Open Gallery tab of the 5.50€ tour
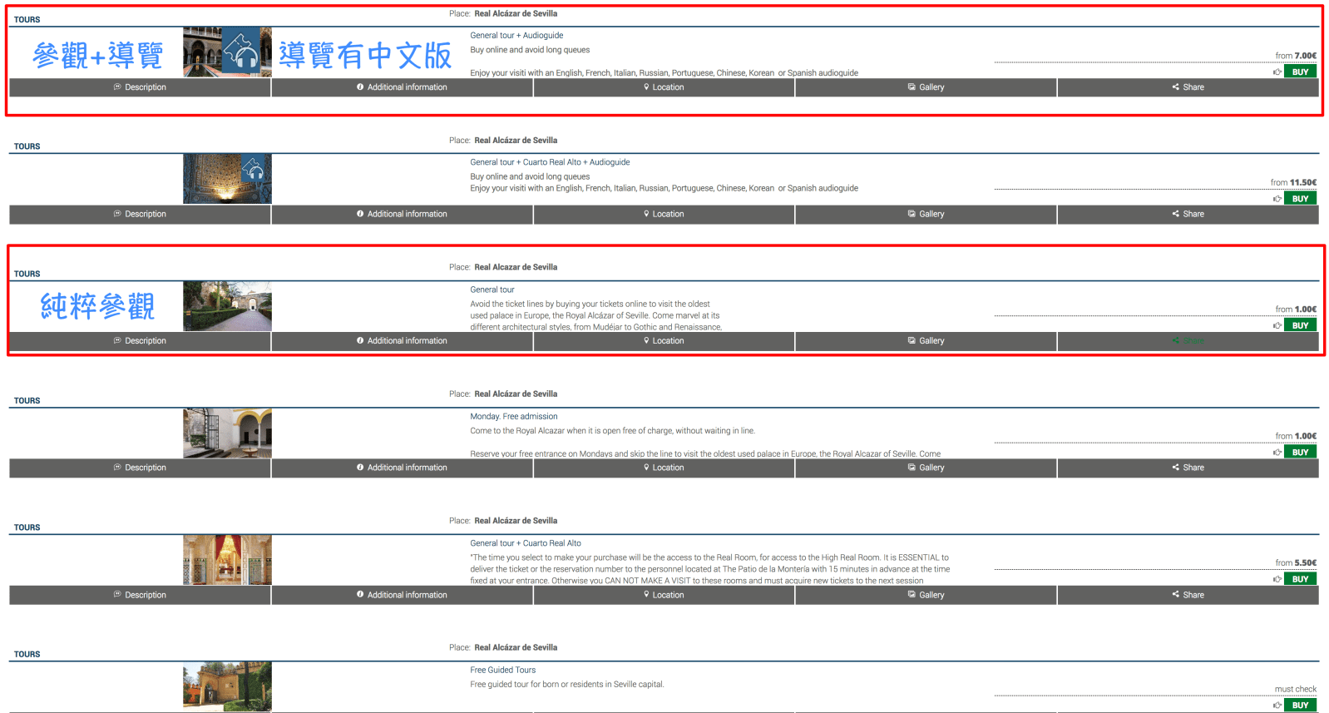Screen dimensions: 1329x713 (x=926, y=595)
